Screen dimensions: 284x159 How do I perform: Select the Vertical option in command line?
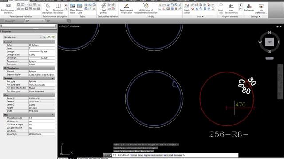[168, 155]
